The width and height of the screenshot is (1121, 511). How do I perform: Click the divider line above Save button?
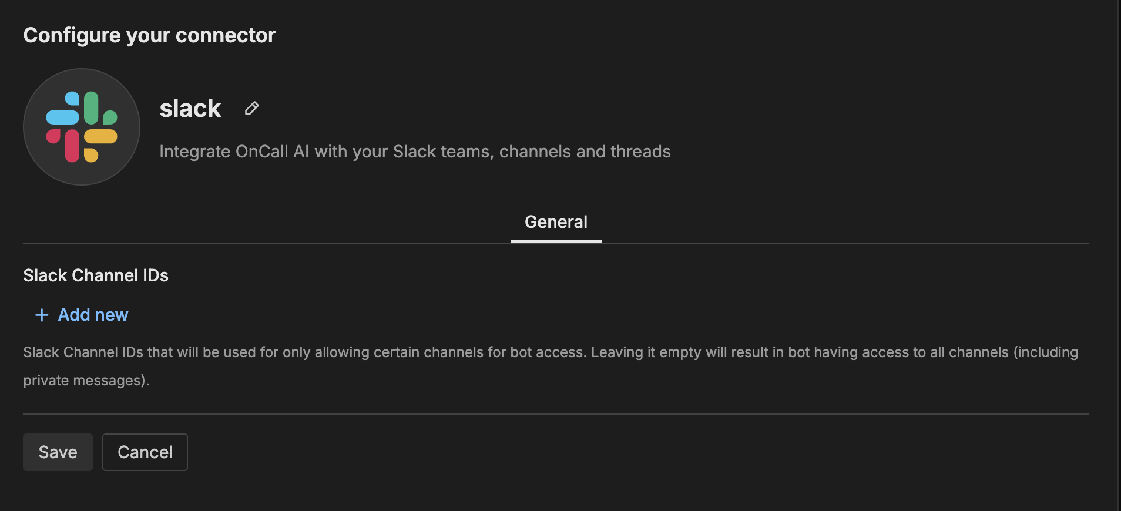(x=556, y=414)
